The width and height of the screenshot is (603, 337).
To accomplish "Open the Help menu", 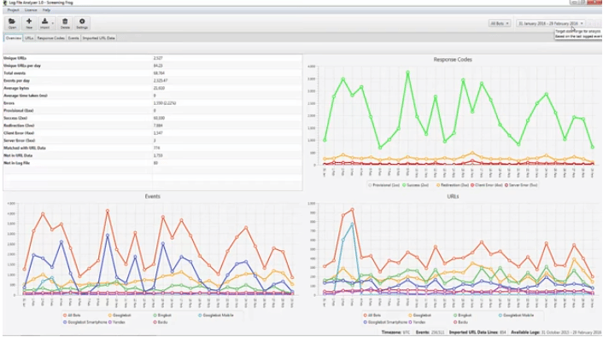I will point(46,10).
